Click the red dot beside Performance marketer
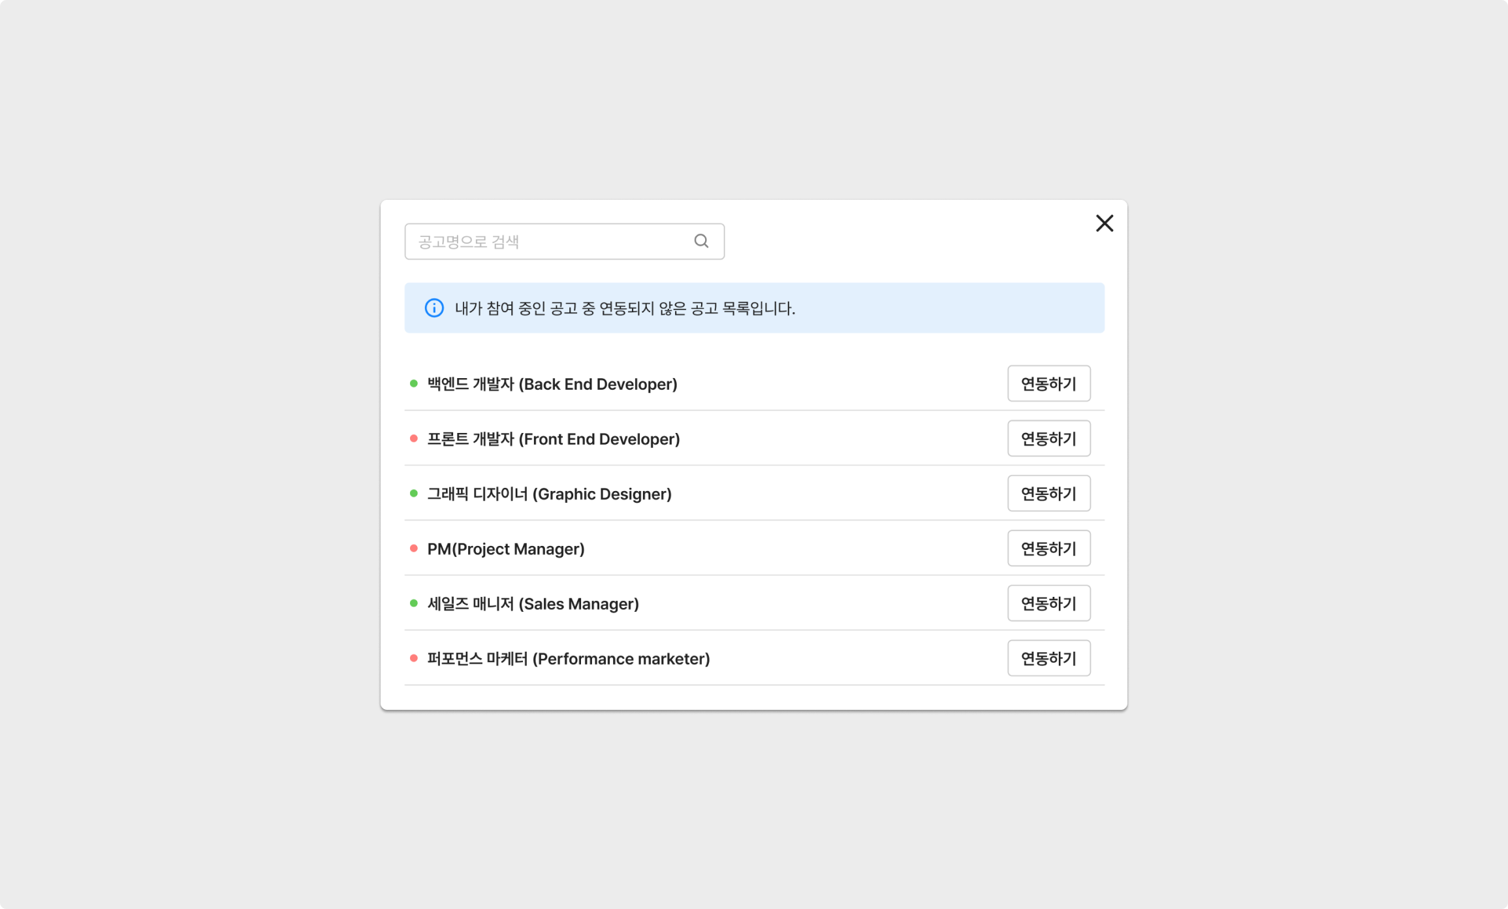The height and width of the screenshot is (909, 1508). coord(413,658)
